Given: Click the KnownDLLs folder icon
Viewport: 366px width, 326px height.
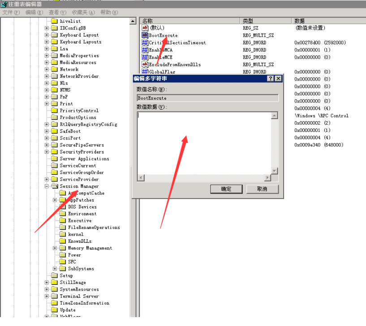Looking at the screenshot, I should [x=63, y=241].
